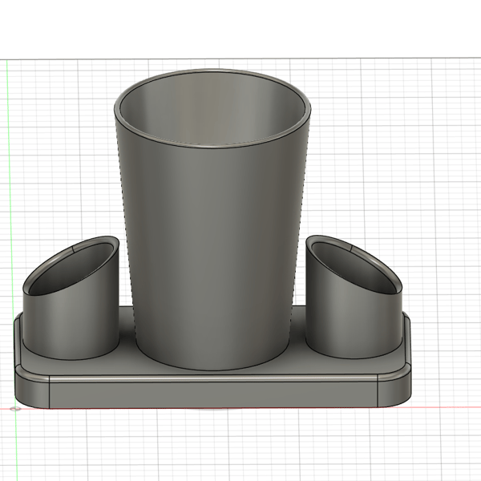Click the raised lip on base's right end
Viewport: 481px width, 481px height.
[407, 341]
